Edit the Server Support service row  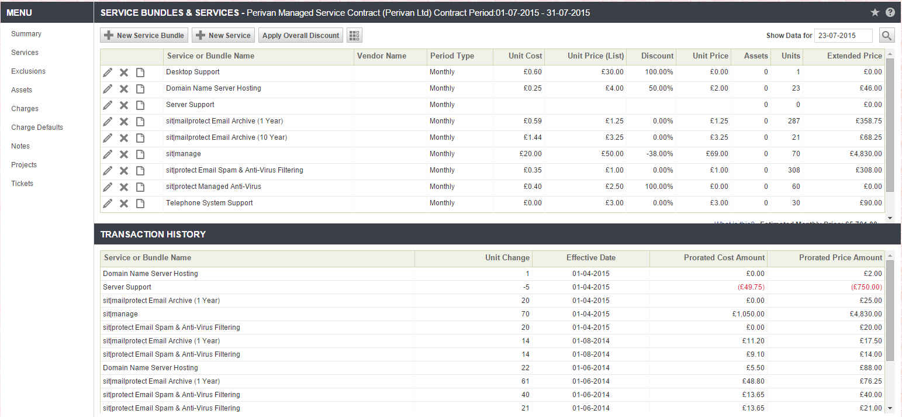[x=108, y=105]
